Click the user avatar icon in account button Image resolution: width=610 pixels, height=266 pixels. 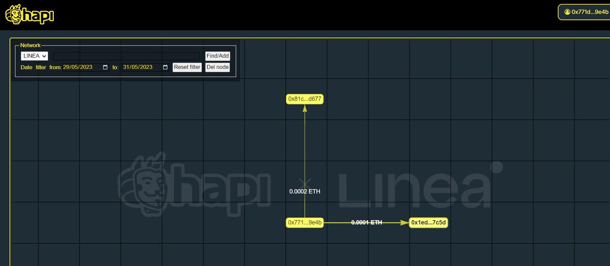[567, 12]
